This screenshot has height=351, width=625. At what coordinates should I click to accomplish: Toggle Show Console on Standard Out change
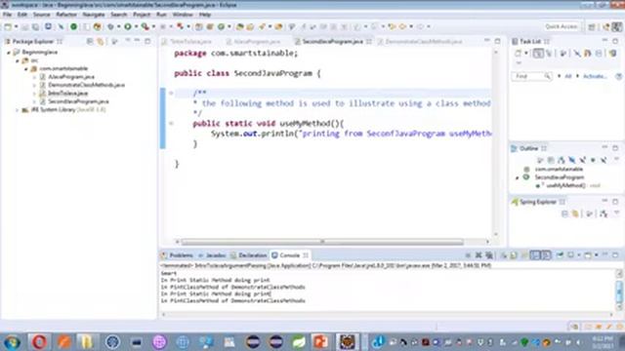click(535, 255)
